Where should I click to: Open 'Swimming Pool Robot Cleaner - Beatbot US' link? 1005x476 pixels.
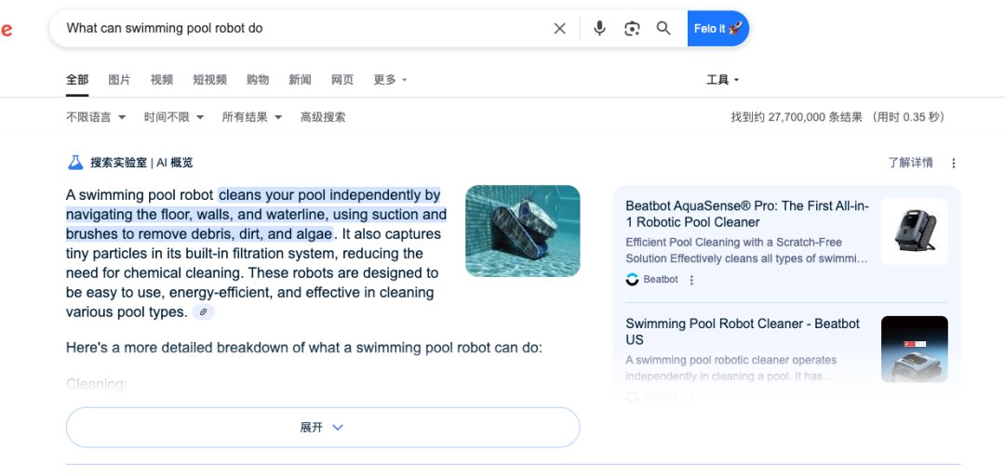[743, 331]
